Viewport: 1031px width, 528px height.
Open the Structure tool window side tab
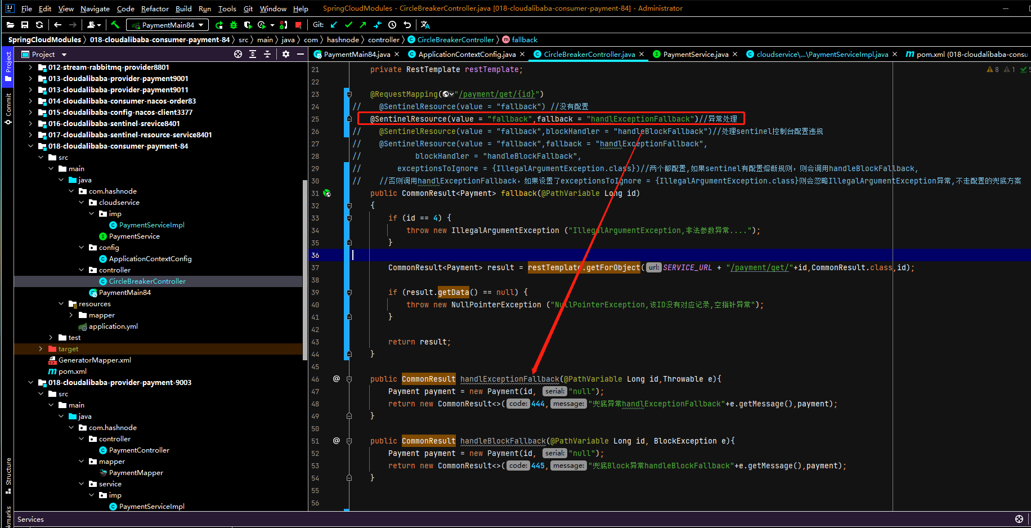coord(8,476)
